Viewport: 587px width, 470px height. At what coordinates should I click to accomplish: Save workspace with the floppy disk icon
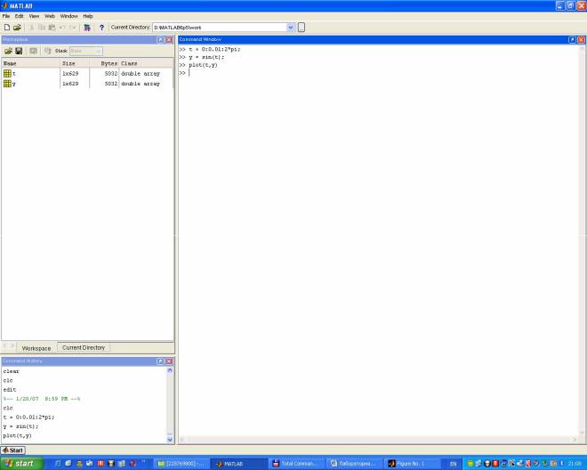(19, 51)
